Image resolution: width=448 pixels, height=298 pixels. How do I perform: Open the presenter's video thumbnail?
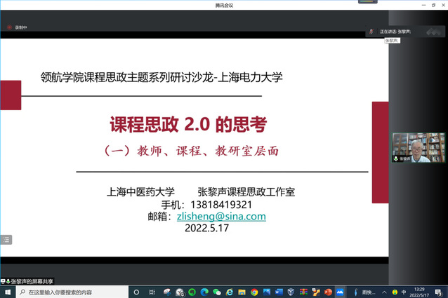(419, 147)
